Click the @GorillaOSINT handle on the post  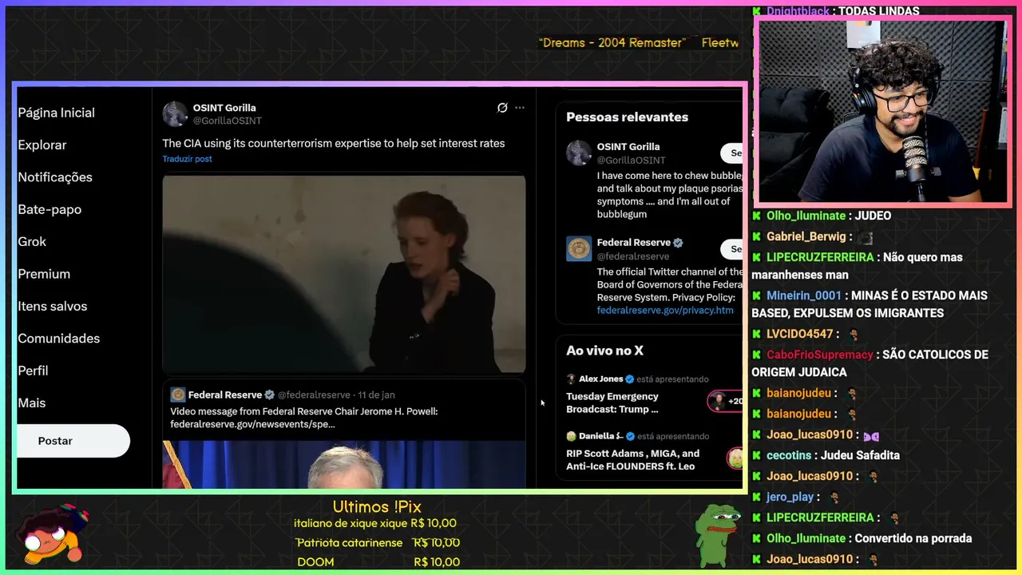(x=228, y=121)
